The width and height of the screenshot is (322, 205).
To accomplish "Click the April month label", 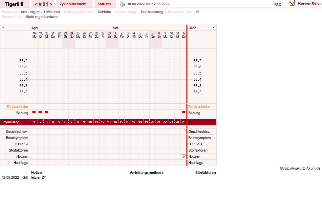I will point(35,28).
